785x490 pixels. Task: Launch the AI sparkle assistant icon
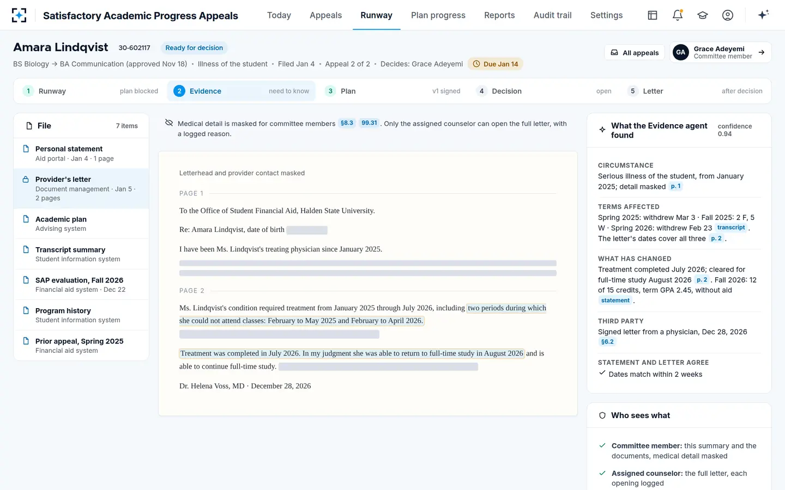click(763, 15)
